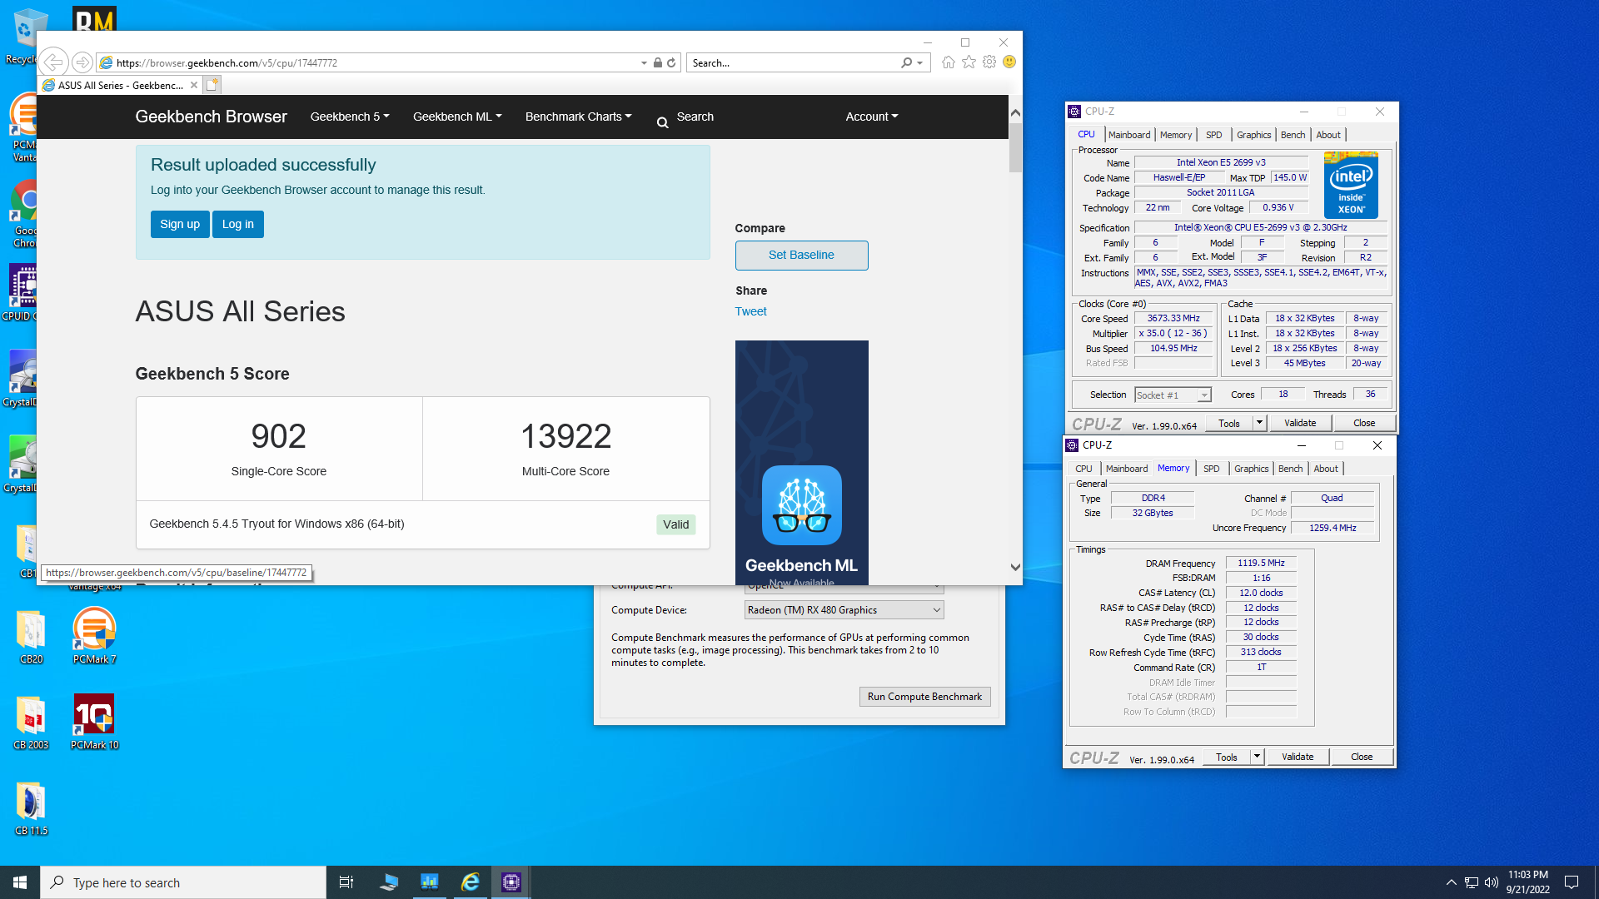Screen dimensions: 1599x899
Task: Open the Compute Device dropdown showing Radeon RX 480
Action: click(844, 610)
